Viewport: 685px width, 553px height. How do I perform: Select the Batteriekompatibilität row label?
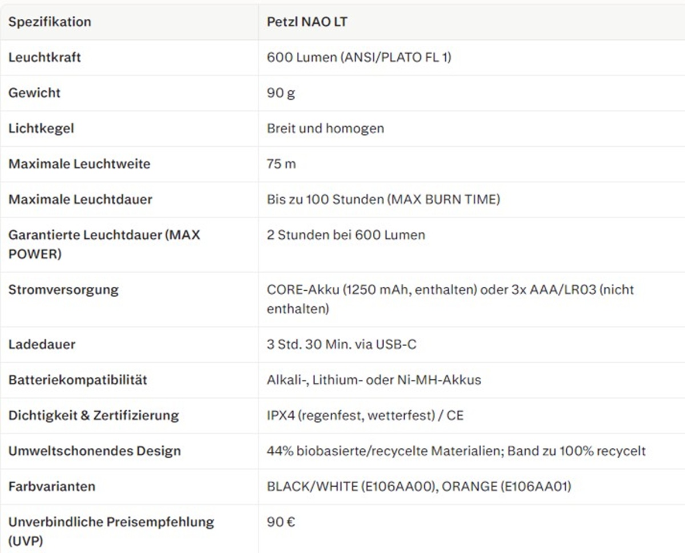tap(78, 380)
